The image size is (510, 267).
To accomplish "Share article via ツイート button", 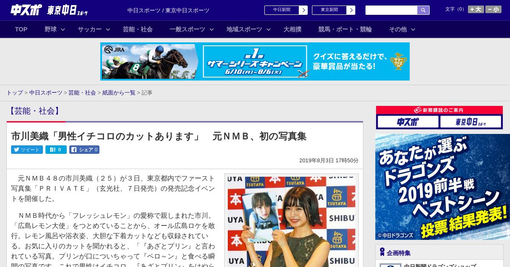I will tap(27, 150).
